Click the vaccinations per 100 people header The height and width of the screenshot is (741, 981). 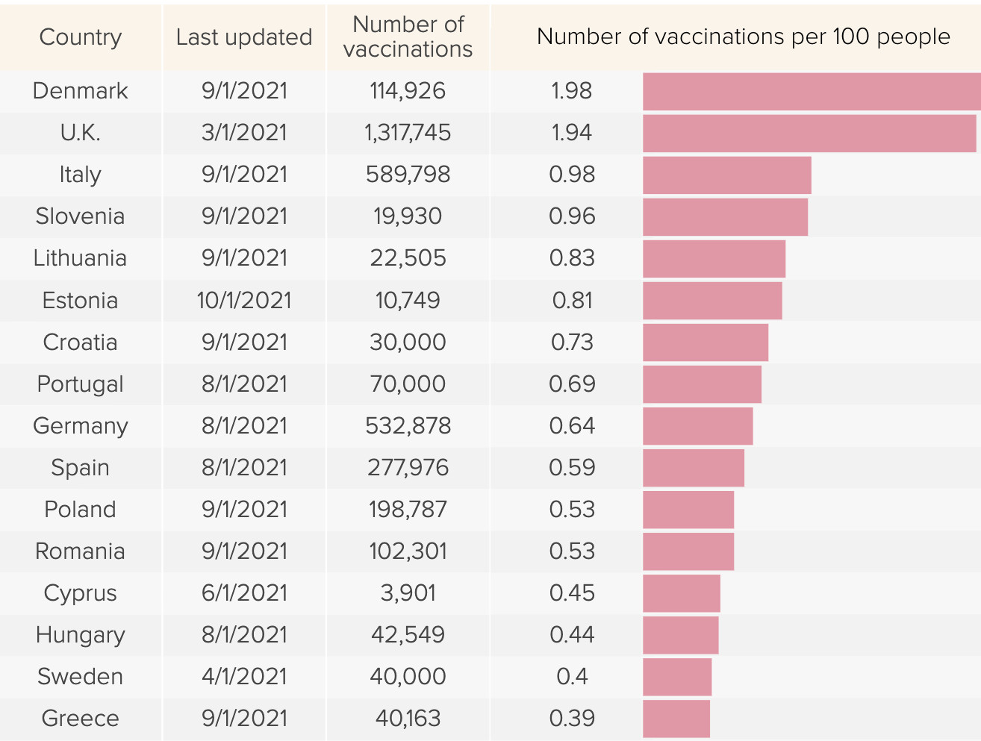743,37
